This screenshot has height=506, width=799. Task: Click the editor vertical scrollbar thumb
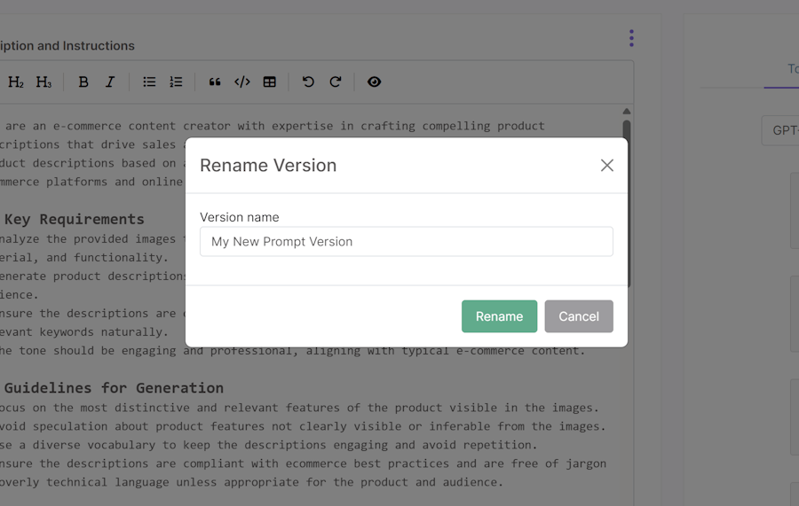pyautogui.click(x=627, y=204)
